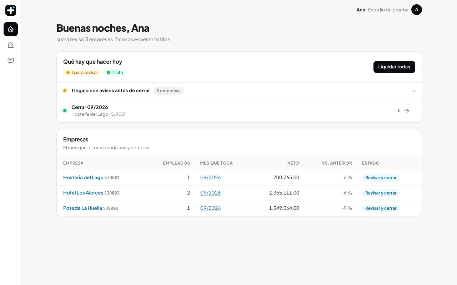Click the net amount 2.355.111,00
457x285 pixels.
(284, 193)
